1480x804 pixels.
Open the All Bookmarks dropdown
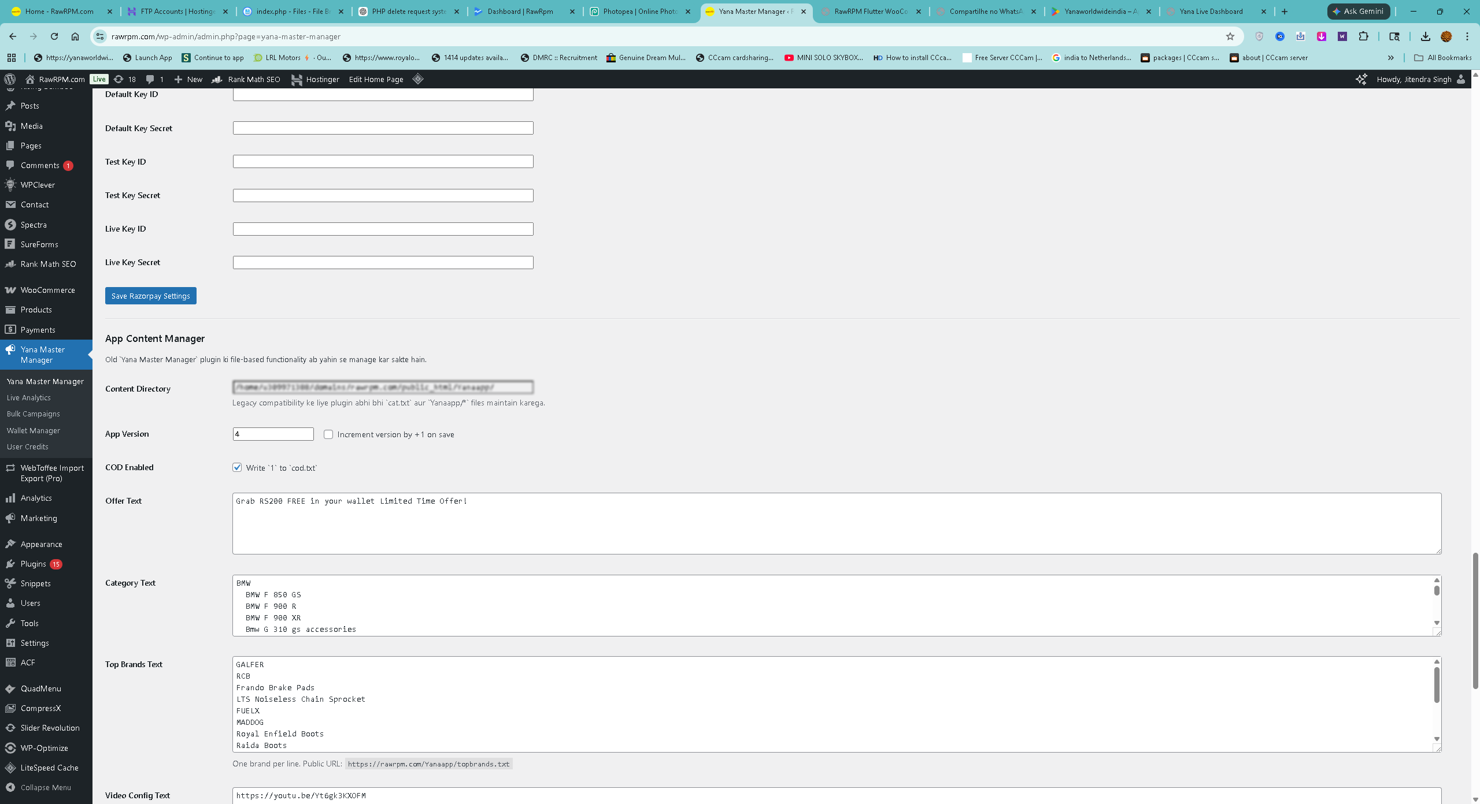click(1443, 58)
